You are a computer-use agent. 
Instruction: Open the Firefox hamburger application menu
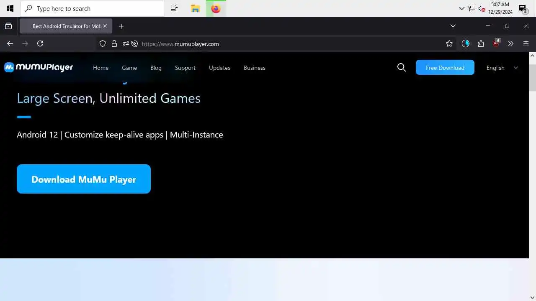(x=526, y=43)
